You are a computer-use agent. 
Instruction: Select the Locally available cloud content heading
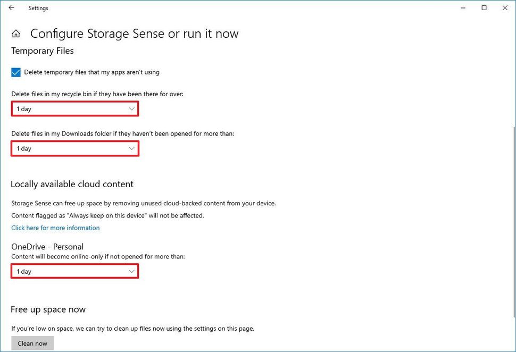pyautogui.click(x=72, y=183)
